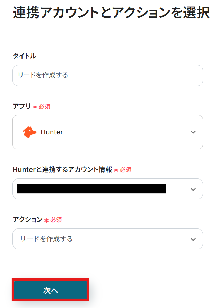This screenshot has height=308, width=219.
Task: Click the タイトル field label
Action: click(24, 56)
